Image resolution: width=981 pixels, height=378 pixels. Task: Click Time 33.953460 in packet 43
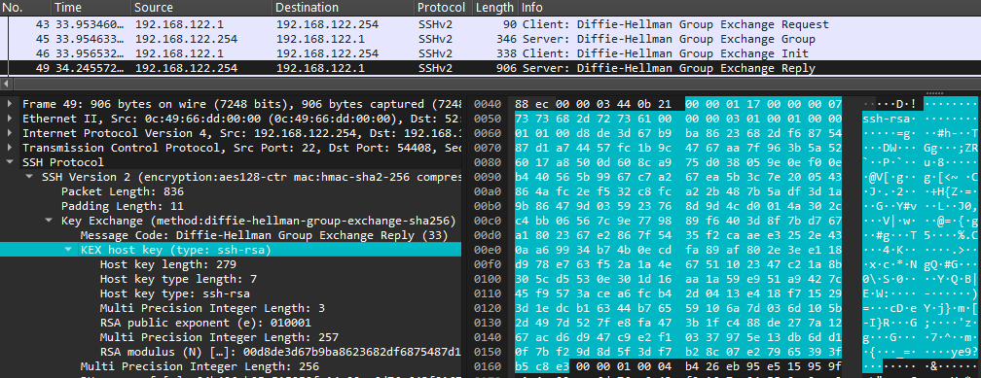click(x=89, y=24)
